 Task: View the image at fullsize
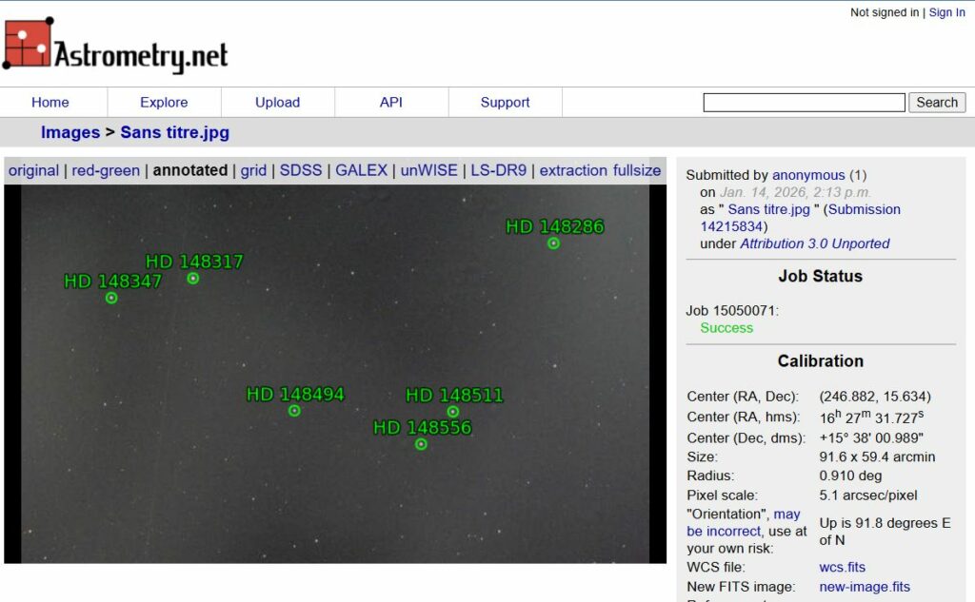[637, 171]
